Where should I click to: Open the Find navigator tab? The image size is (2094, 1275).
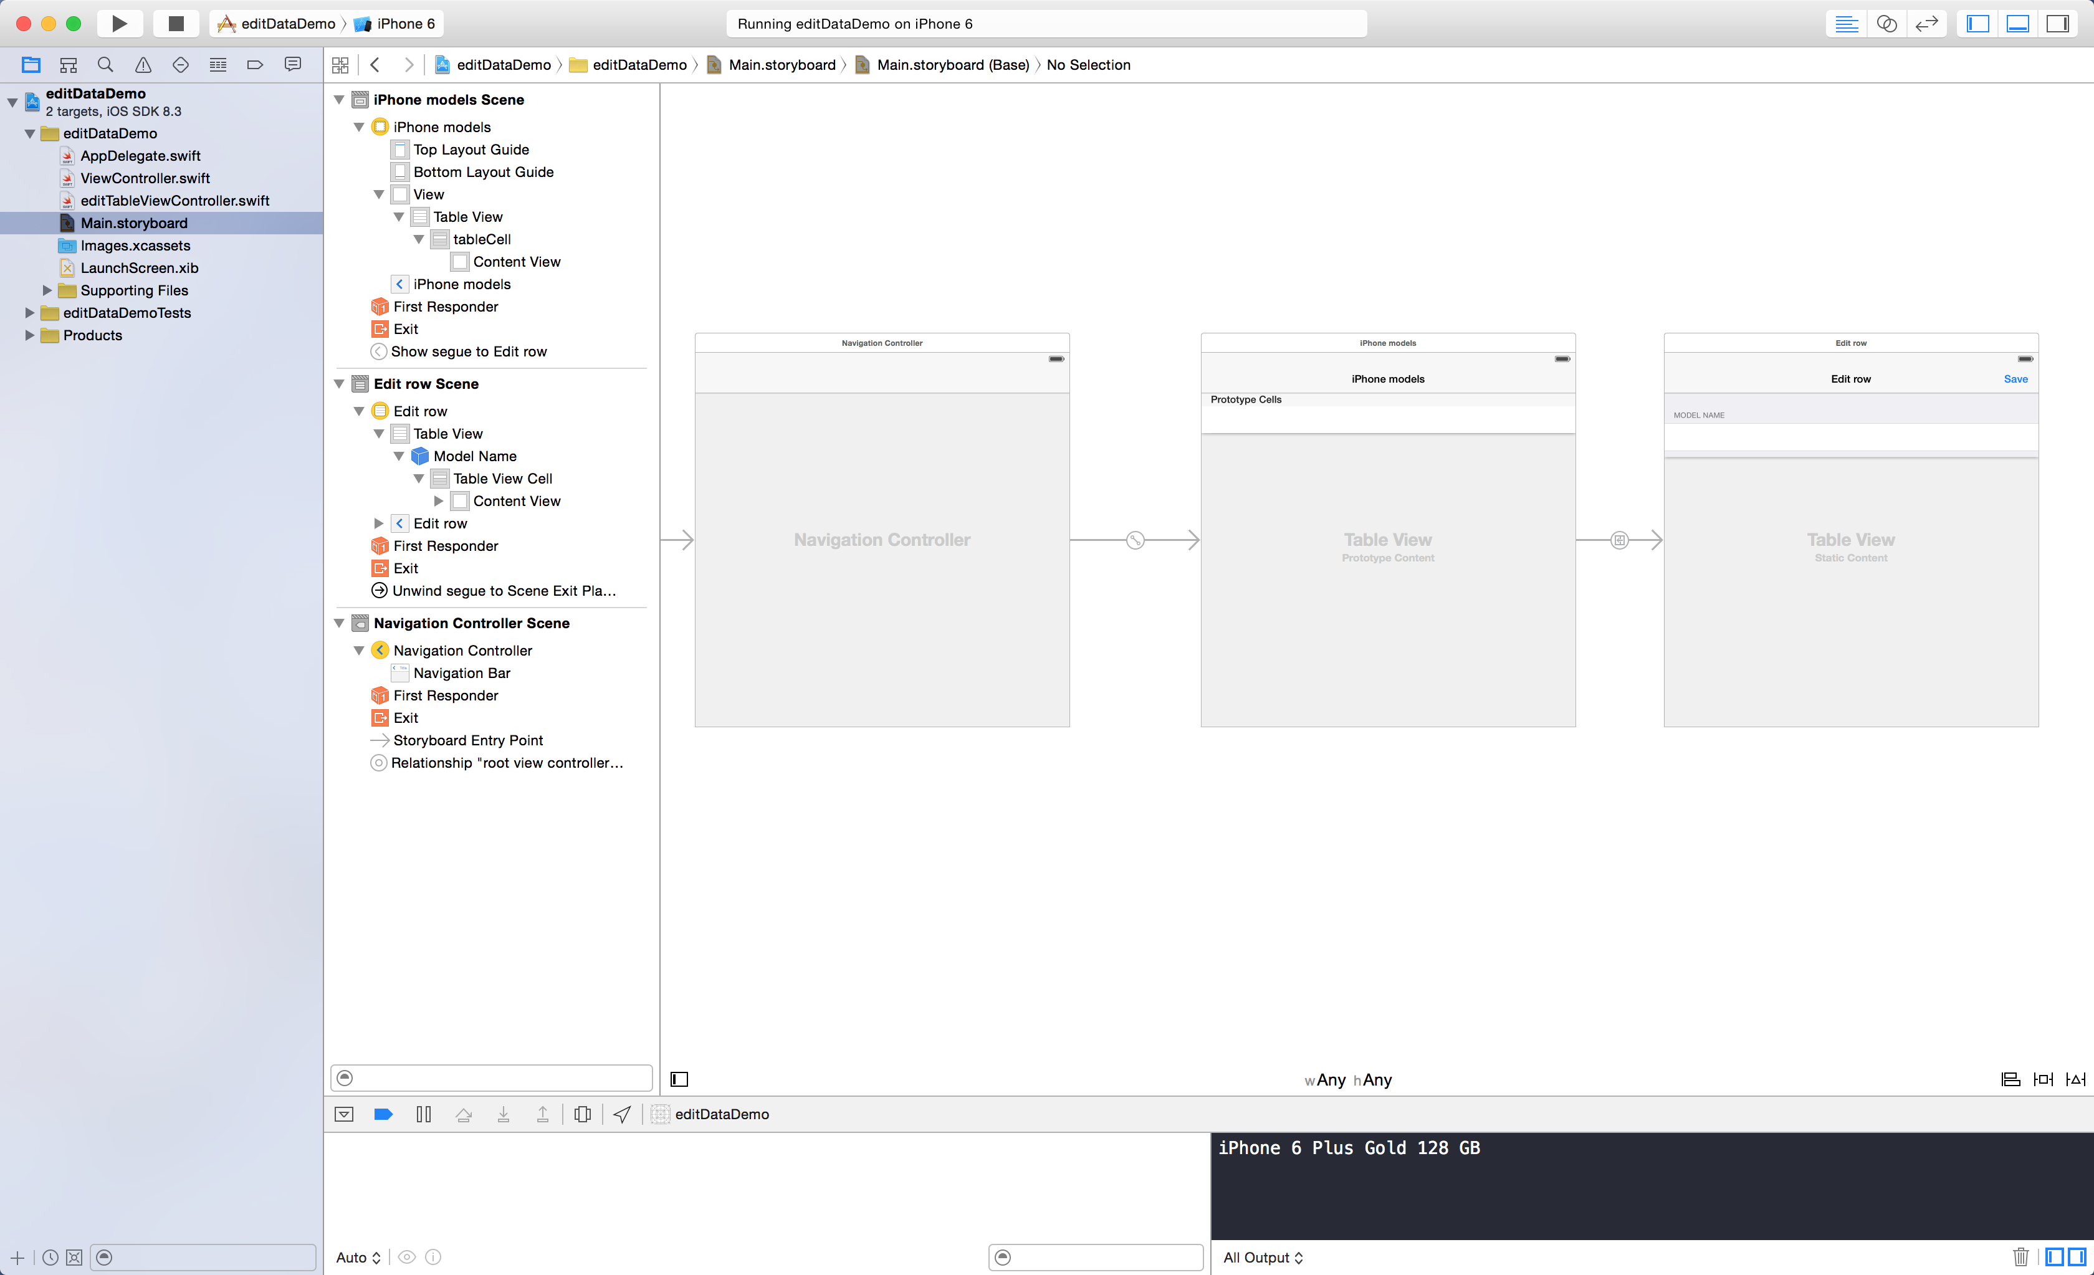click(105, 65)
